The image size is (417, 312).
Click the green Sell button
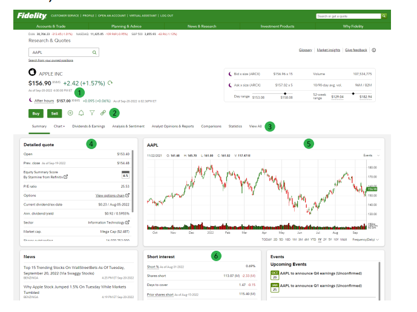pyautogui.click(x=54, y=113)
